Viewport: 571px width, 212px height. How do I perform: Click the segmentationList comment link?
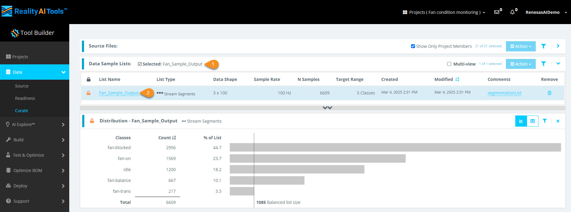tap(504, 93)
